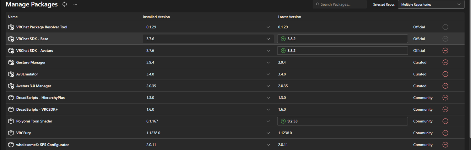The width and height of the screenshot is (471, 150).
Task: Click the wholesome SPS Configurator package icon
Action: 11,145
